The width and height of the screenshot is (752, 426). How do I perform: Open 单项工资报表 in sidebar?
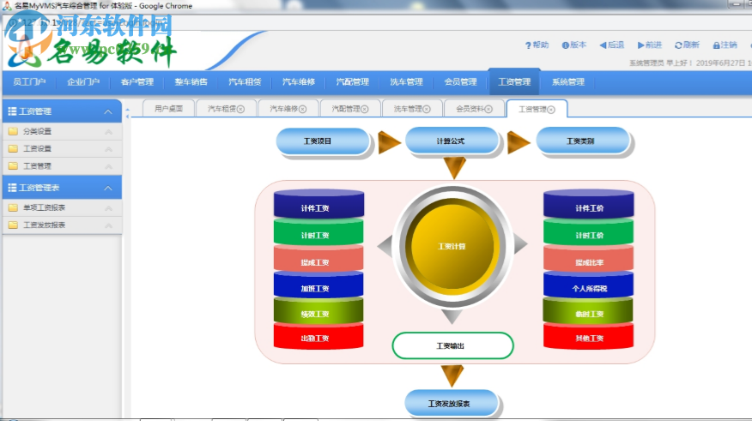click(x=62, y=207)
